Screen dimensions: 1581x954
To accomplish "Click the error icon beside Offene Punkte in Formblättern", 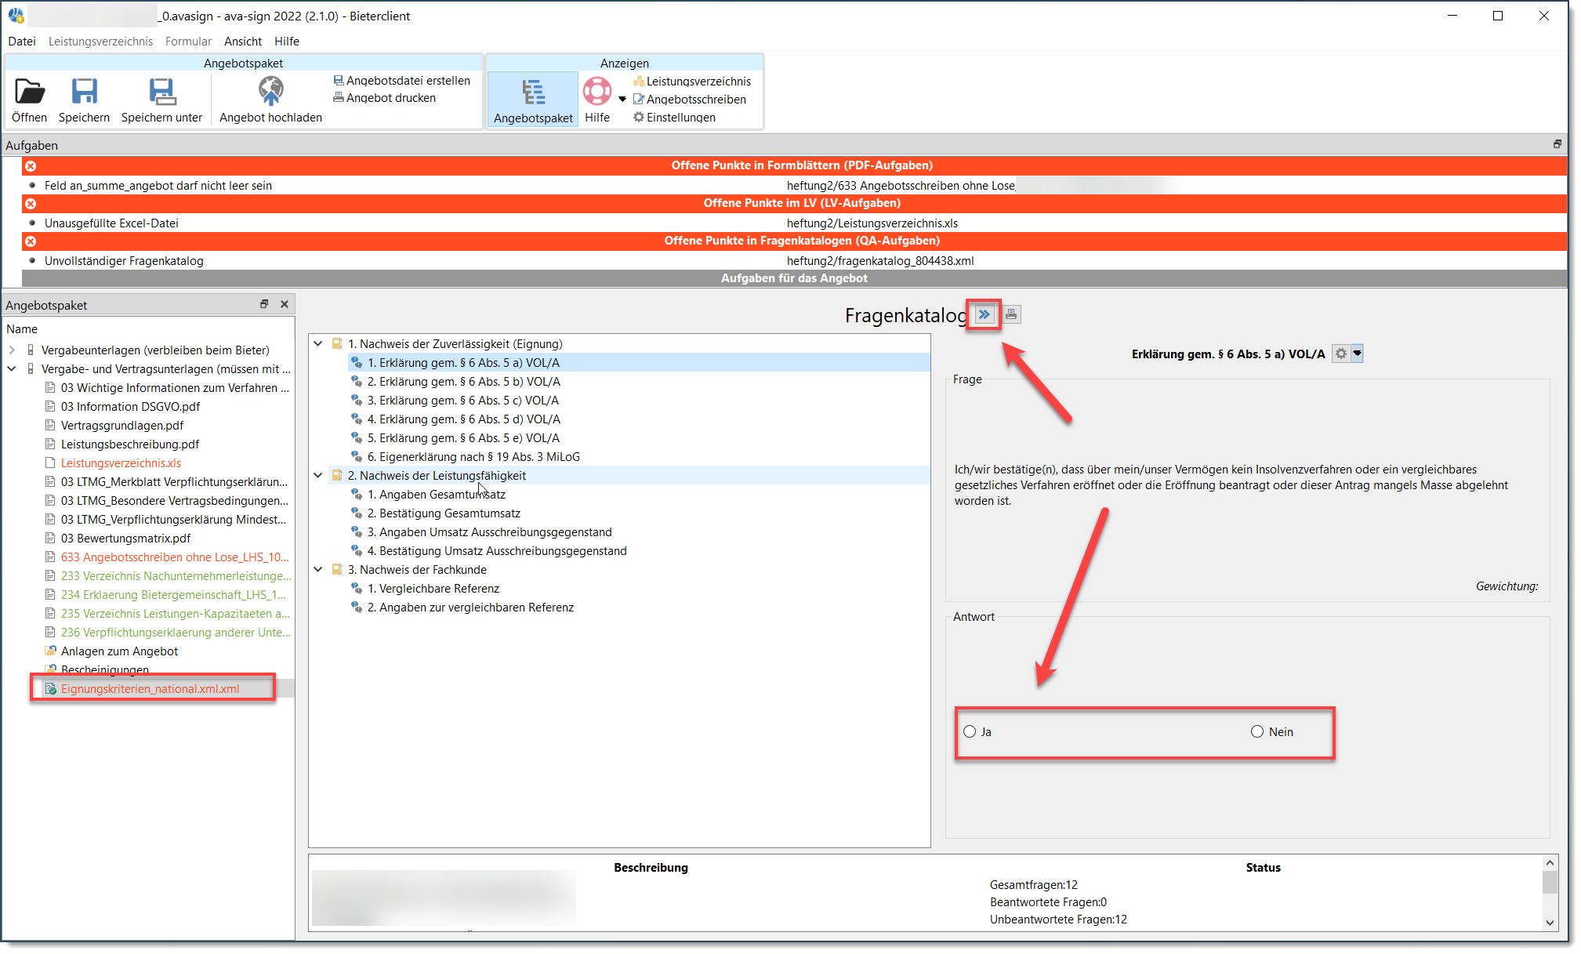I will 31,166.
